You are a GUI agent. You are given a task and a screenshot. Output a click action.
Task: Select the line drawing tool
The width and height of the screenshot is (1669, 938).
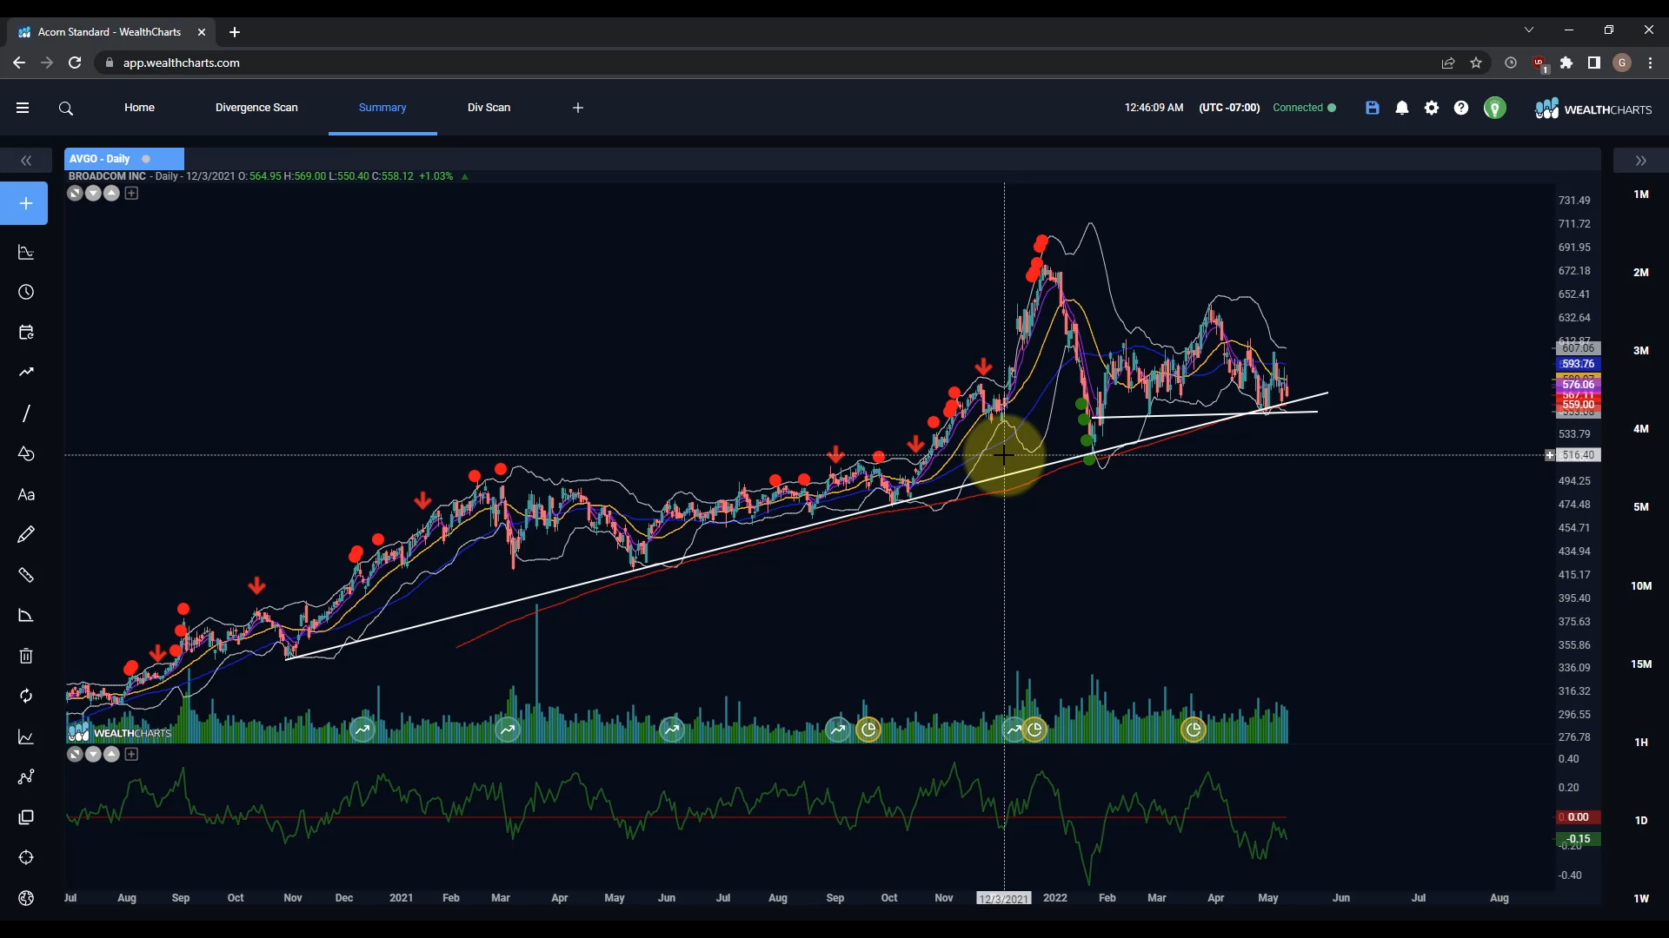click(x=26, y=413)
